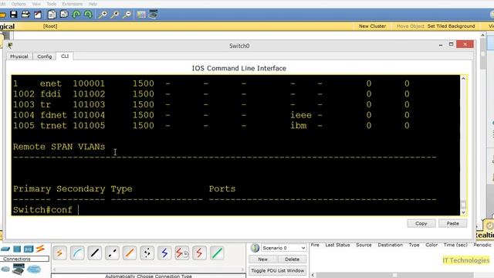Maximize the Switch0 window
Screen dimensions: 494x278
tap(451, 44)
